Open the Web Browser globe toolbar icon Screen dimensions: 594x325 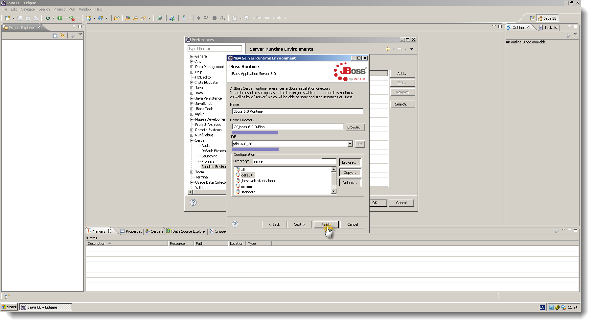pyautogui.click(x=160, y=18)
